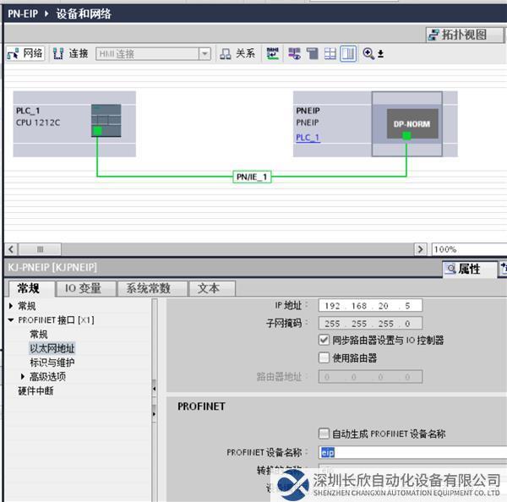Screen dimensions: 507x502
Task: Click the PLC_1 link under PNEIP device
Action: [308, 138]
